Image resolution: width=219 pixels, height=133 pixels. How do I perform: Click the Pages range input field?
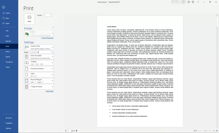click(41, 52)
